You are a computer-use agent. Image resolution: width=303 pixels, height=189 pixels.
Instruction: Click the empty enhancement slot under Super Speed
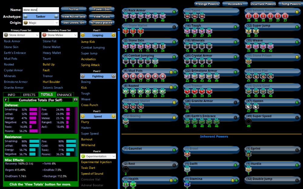[x=248, y=122]
